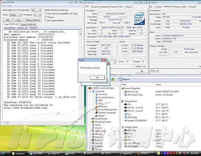The image size is (201, 156).
Task: Select Cache tab in left CPU-Z
Action: (x=95, y=7)
